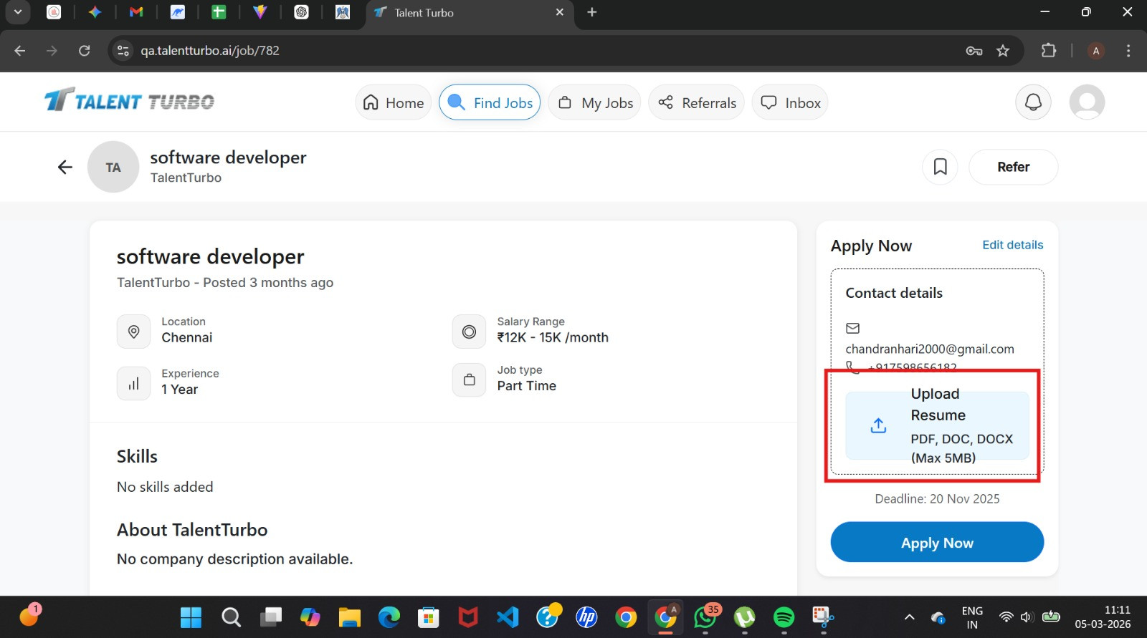Image resolution: width=1147 pixels, height=638 pixels.
Task: Open Referrals navigation item
Action: pos(697,102)
